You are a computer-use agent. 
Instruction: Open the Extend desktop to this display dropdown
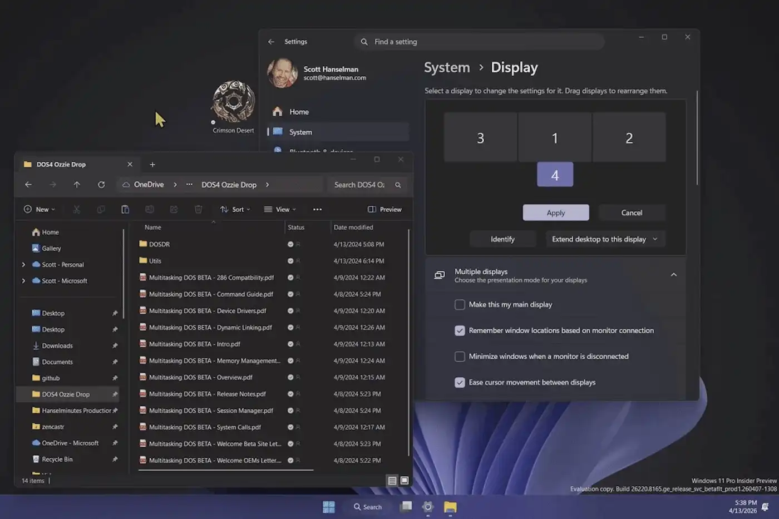[x=605, y=239]
